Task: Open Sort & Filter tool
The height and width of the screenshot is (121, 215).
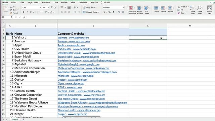Action: (193, 10)
